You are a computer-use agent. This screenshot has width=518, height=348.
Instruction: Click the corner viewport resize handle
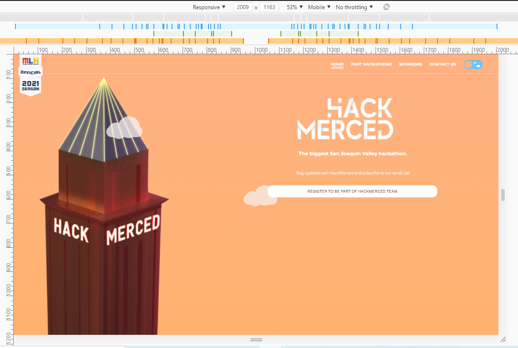(503, 339)
